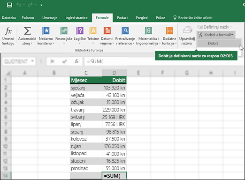Click the cell with 42.160 kn
The width and height of the screenshot is (245, 180).
click(x=114, y=95)
